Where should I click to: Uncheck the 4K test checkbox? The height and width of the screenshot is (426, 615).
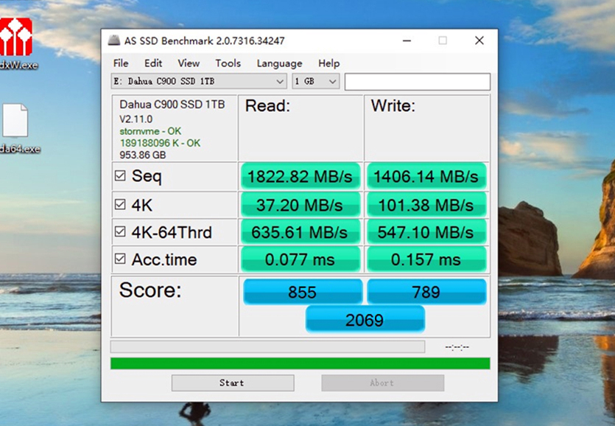click(x=120, y=204)
